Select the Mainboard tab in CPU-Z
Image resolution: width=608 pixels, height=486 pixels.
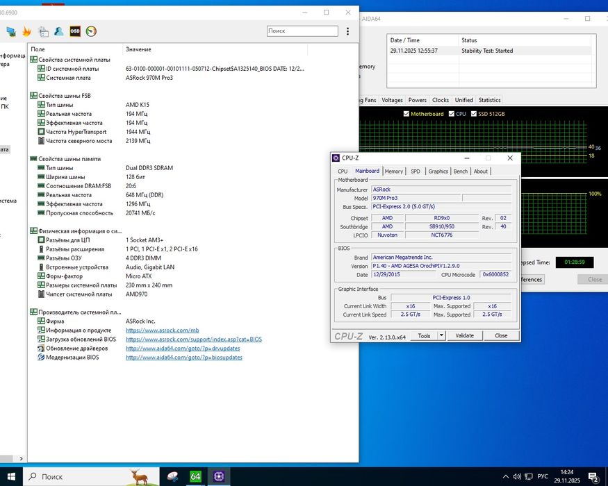[367, 171]
